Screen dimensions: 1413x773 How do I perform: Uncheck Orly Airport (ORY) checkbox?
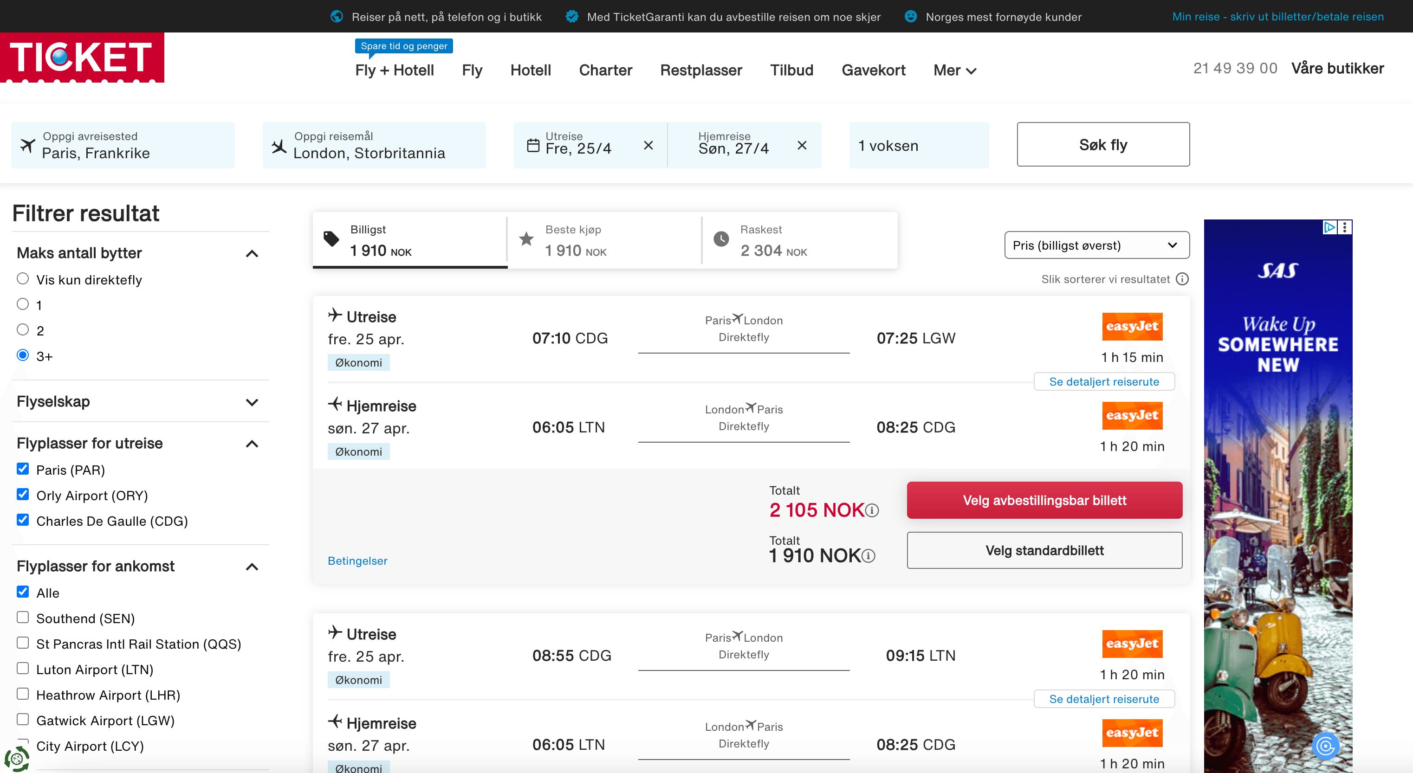point(22,495)
